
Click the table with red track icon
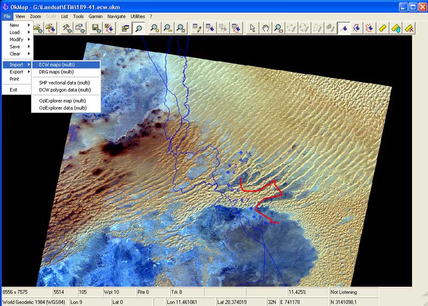[x=236, y=28]
